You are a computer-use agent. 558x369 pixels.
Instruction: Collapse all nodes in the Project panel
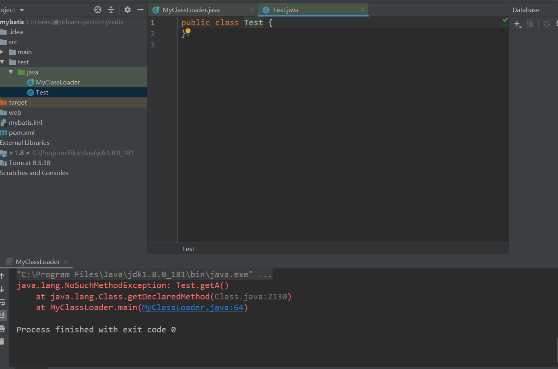111,10
